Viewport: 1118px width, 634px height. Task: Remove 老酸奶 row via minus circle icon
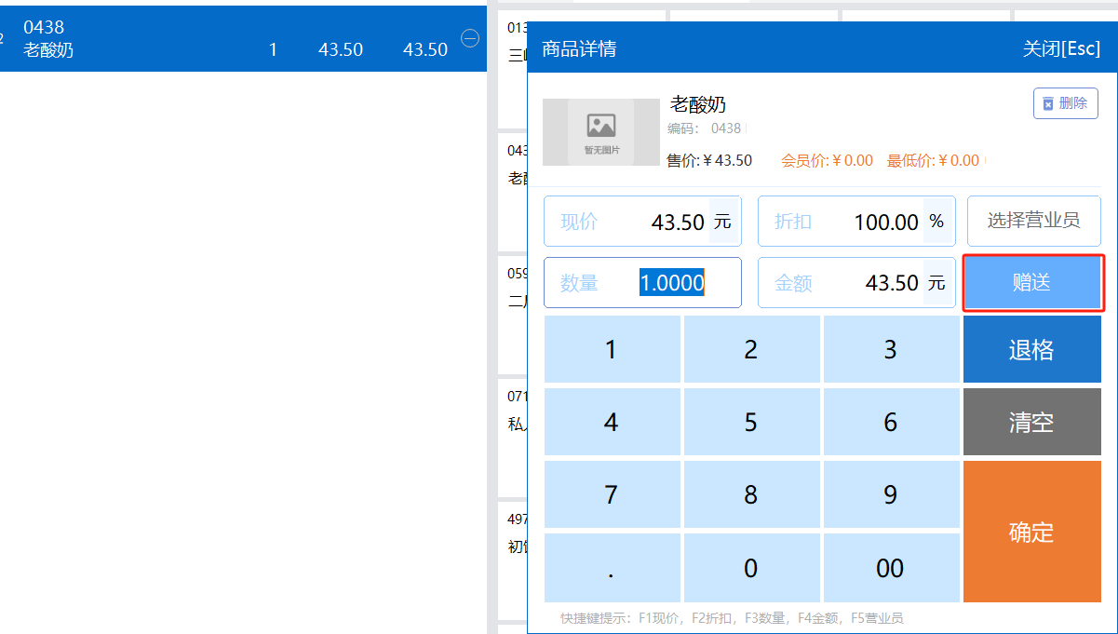click(x=470, y=38)
